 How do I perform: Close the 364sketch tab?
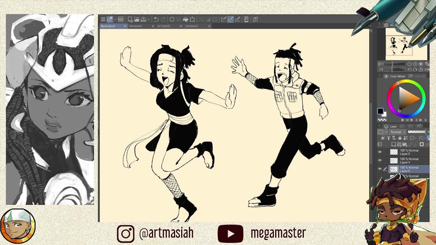coord(153,26)
